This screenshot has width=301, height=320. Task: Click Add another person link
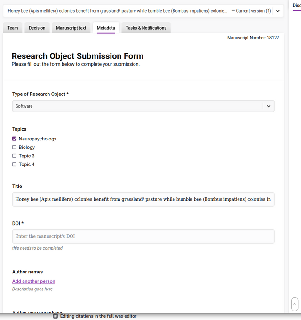coord(34,281)
